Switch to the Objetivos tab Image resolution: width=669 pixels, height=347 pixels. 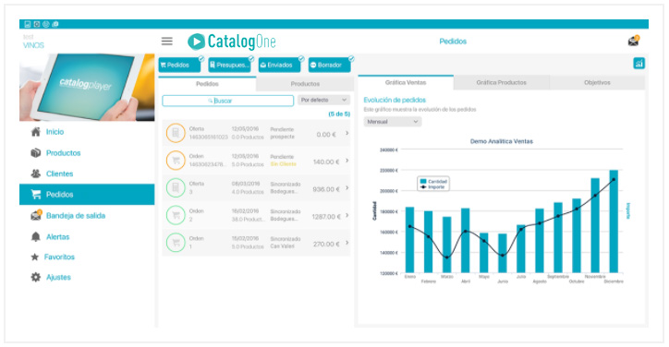point(597,82)
